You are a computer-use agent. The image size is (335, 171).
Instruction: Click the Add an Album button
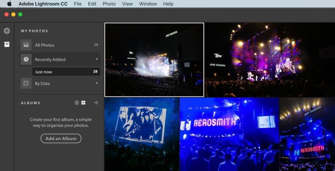click(61, 138)
